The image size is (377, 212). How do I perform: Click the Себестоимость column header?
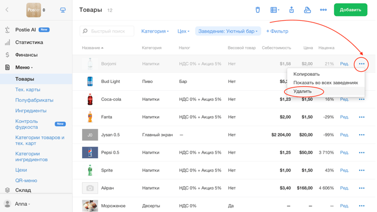coord(276,48)
